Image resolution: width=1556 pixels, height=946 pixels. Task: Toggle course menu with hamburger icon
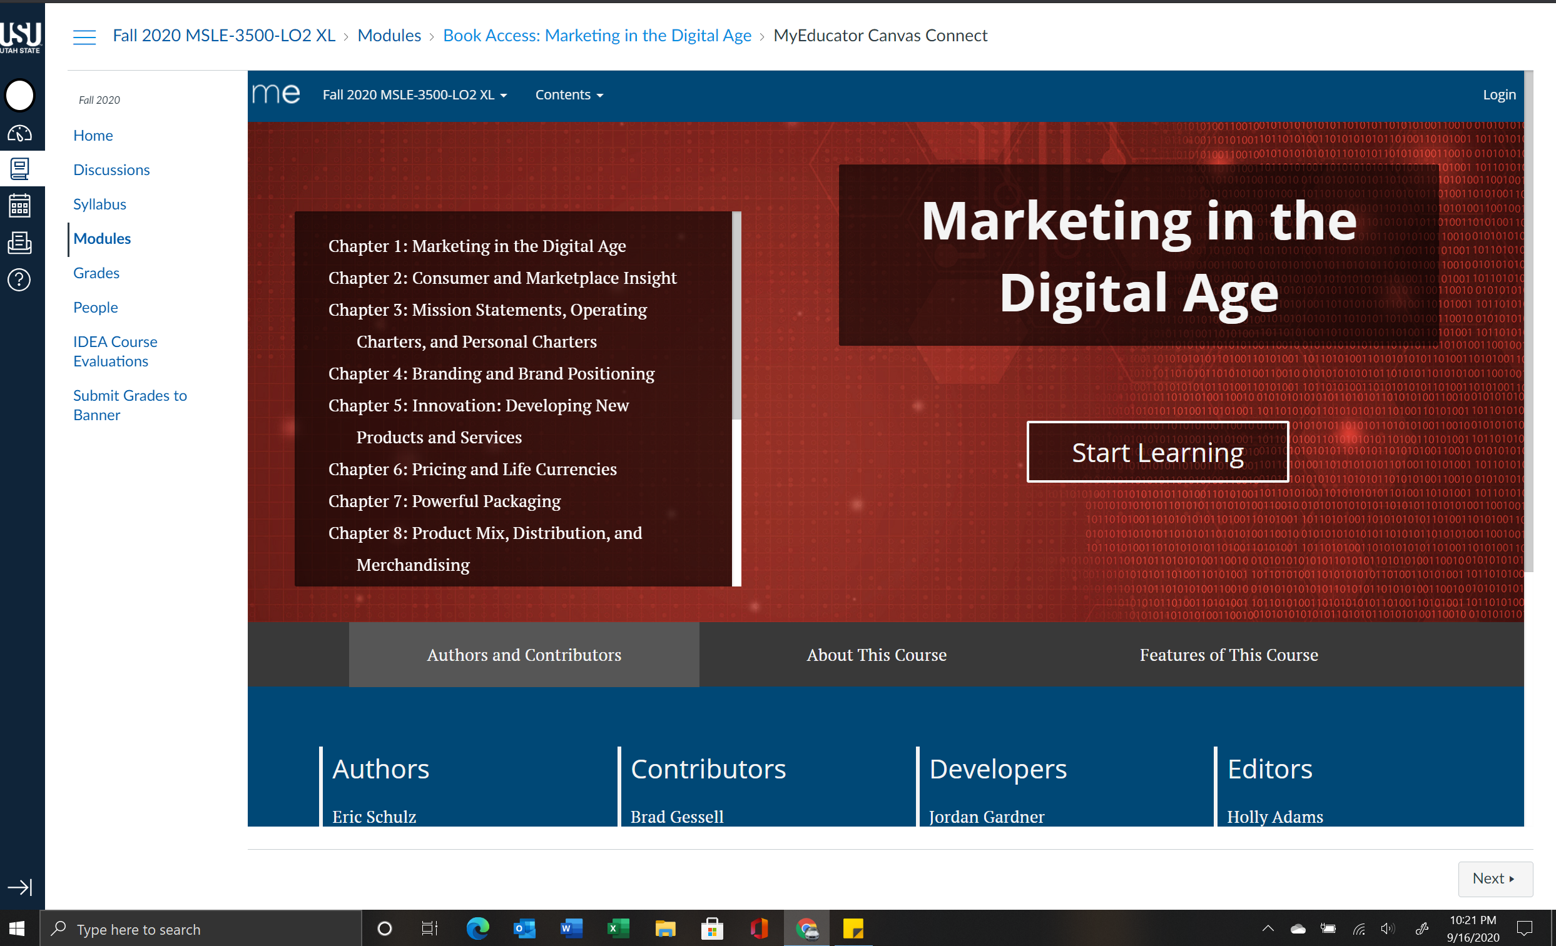(84, 37)
